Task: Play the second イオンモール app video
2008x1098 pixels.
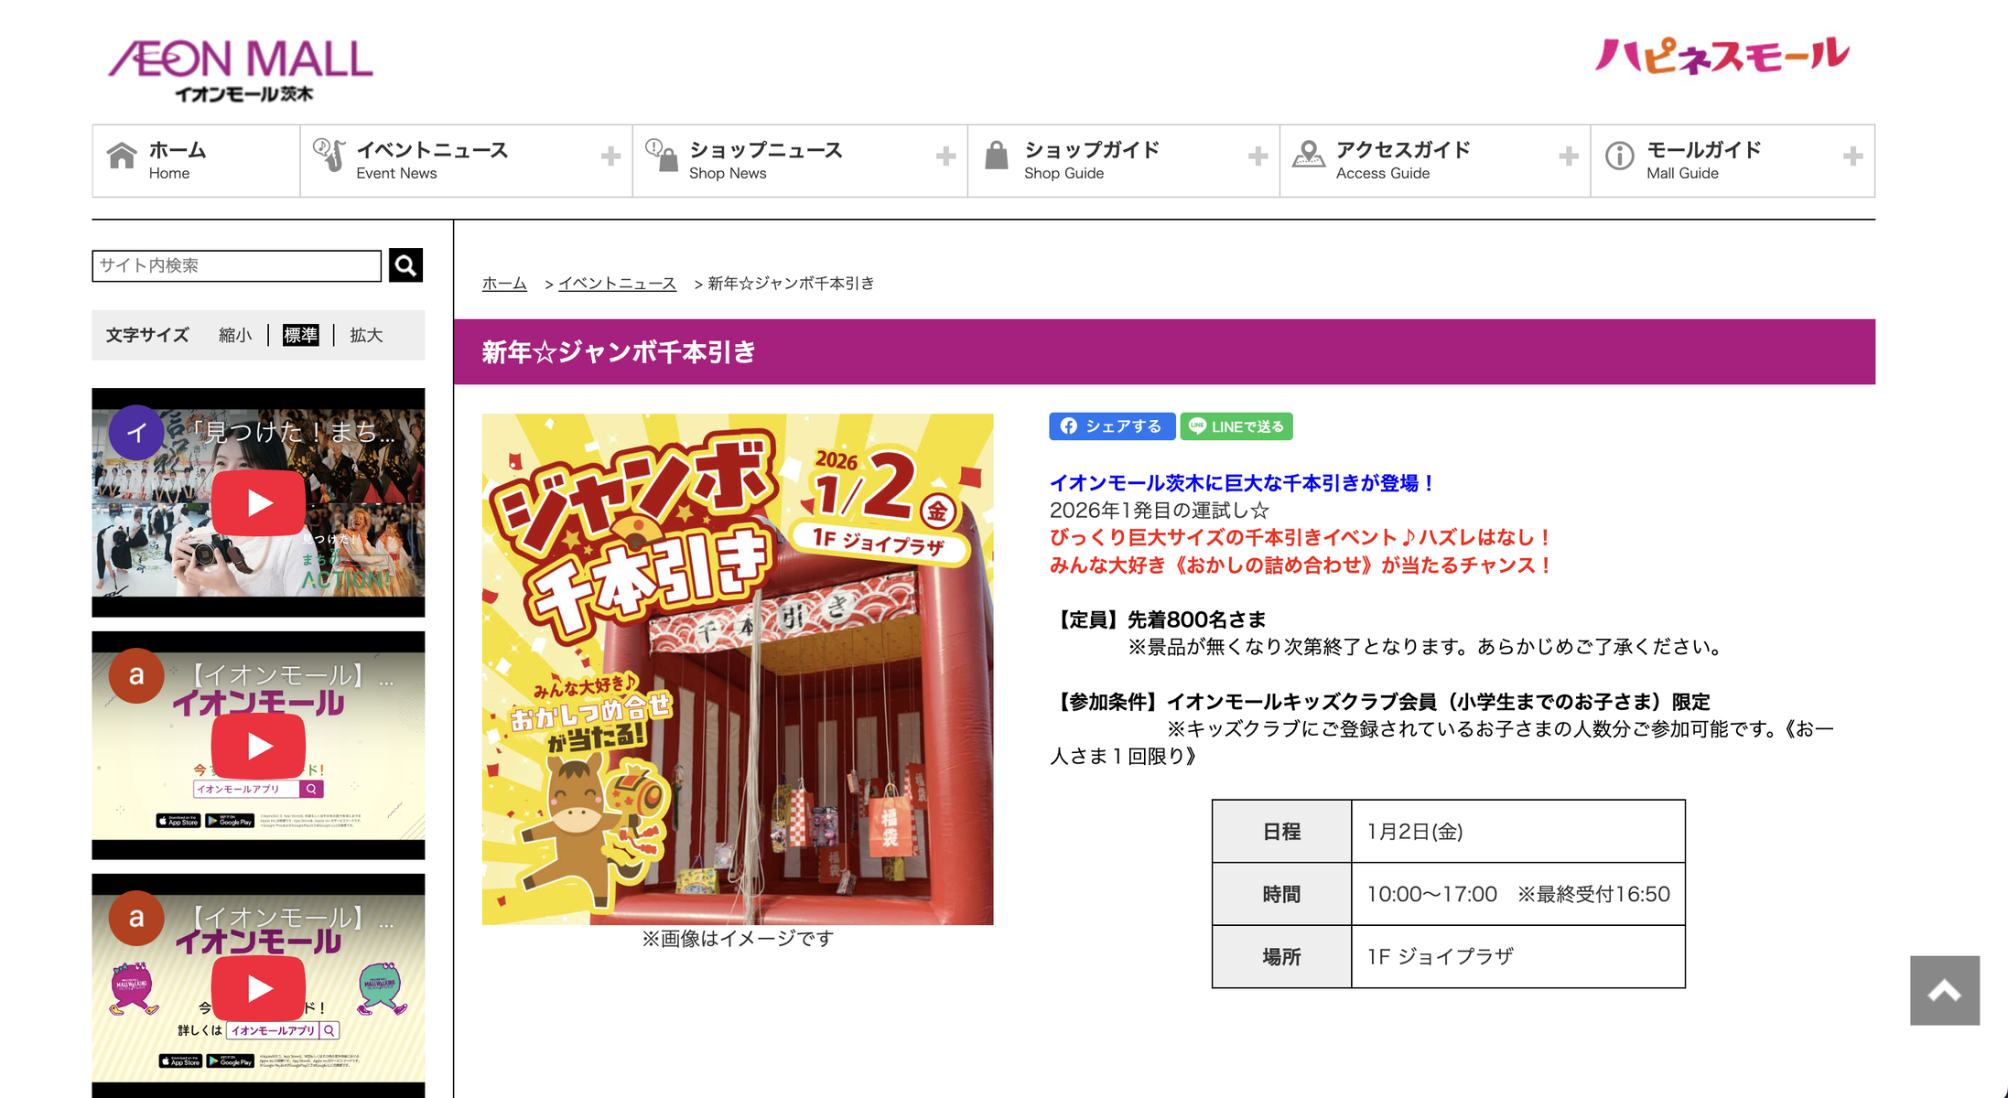Action: click(258, 746)
